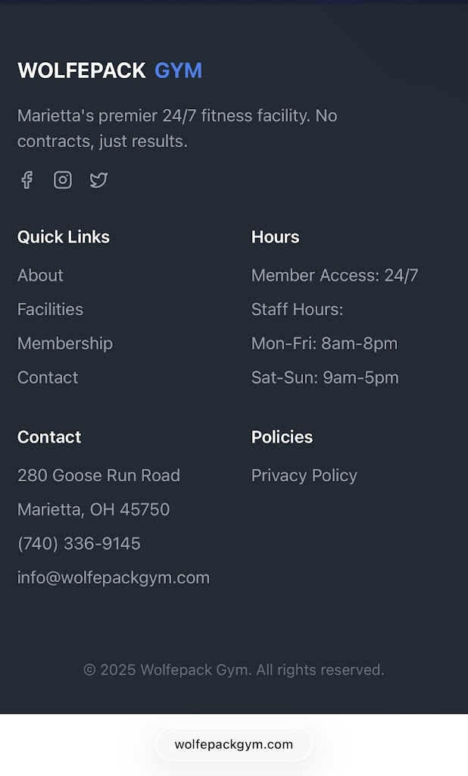Image resolution: width=468 pixels, height=776 pixels.
Task: Open the Twitter social icon
Action: pos(98,180)
